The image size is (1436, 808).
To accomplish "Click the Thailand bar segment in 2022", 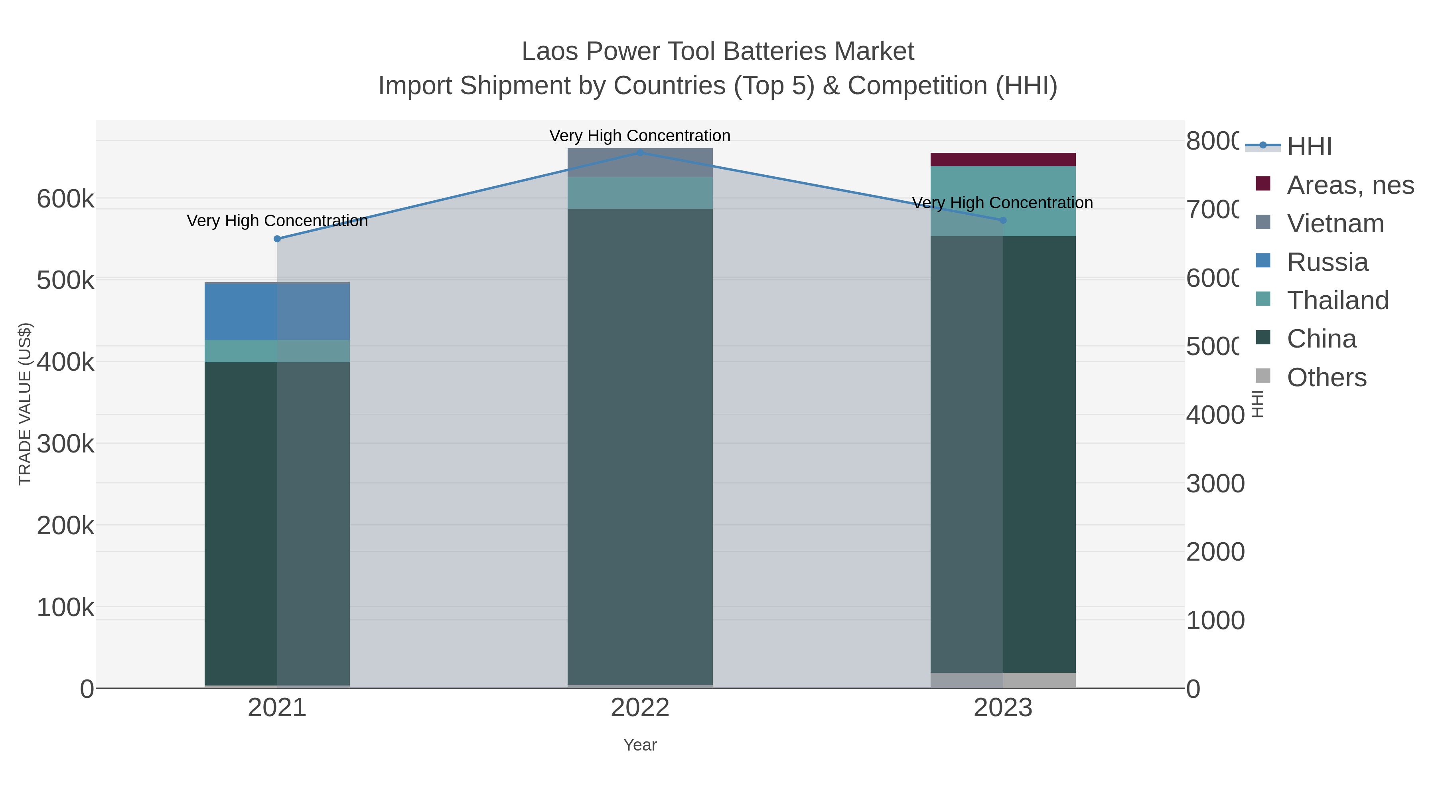I will (x=640, y=193).
